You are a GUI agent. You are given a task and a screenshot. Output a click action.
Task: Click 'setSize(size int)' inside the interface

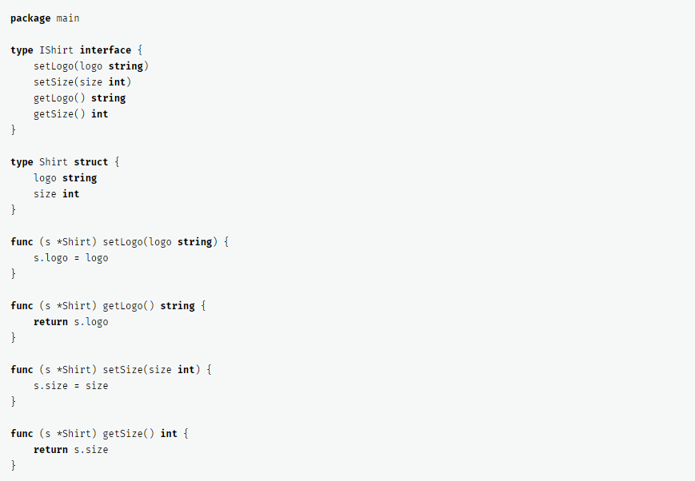[82, 81]
